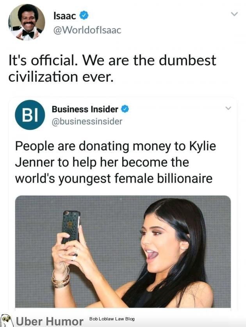Click the word 'billionaire' in the headline
246x327 pixels.
coord(184,178)
